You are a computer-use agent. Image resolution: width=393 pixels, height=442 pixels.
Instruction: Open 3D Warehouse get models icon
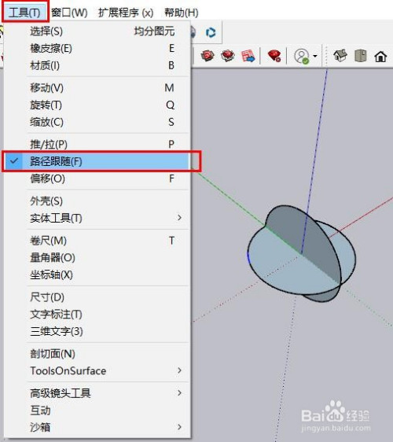click(x=208, y=56)
